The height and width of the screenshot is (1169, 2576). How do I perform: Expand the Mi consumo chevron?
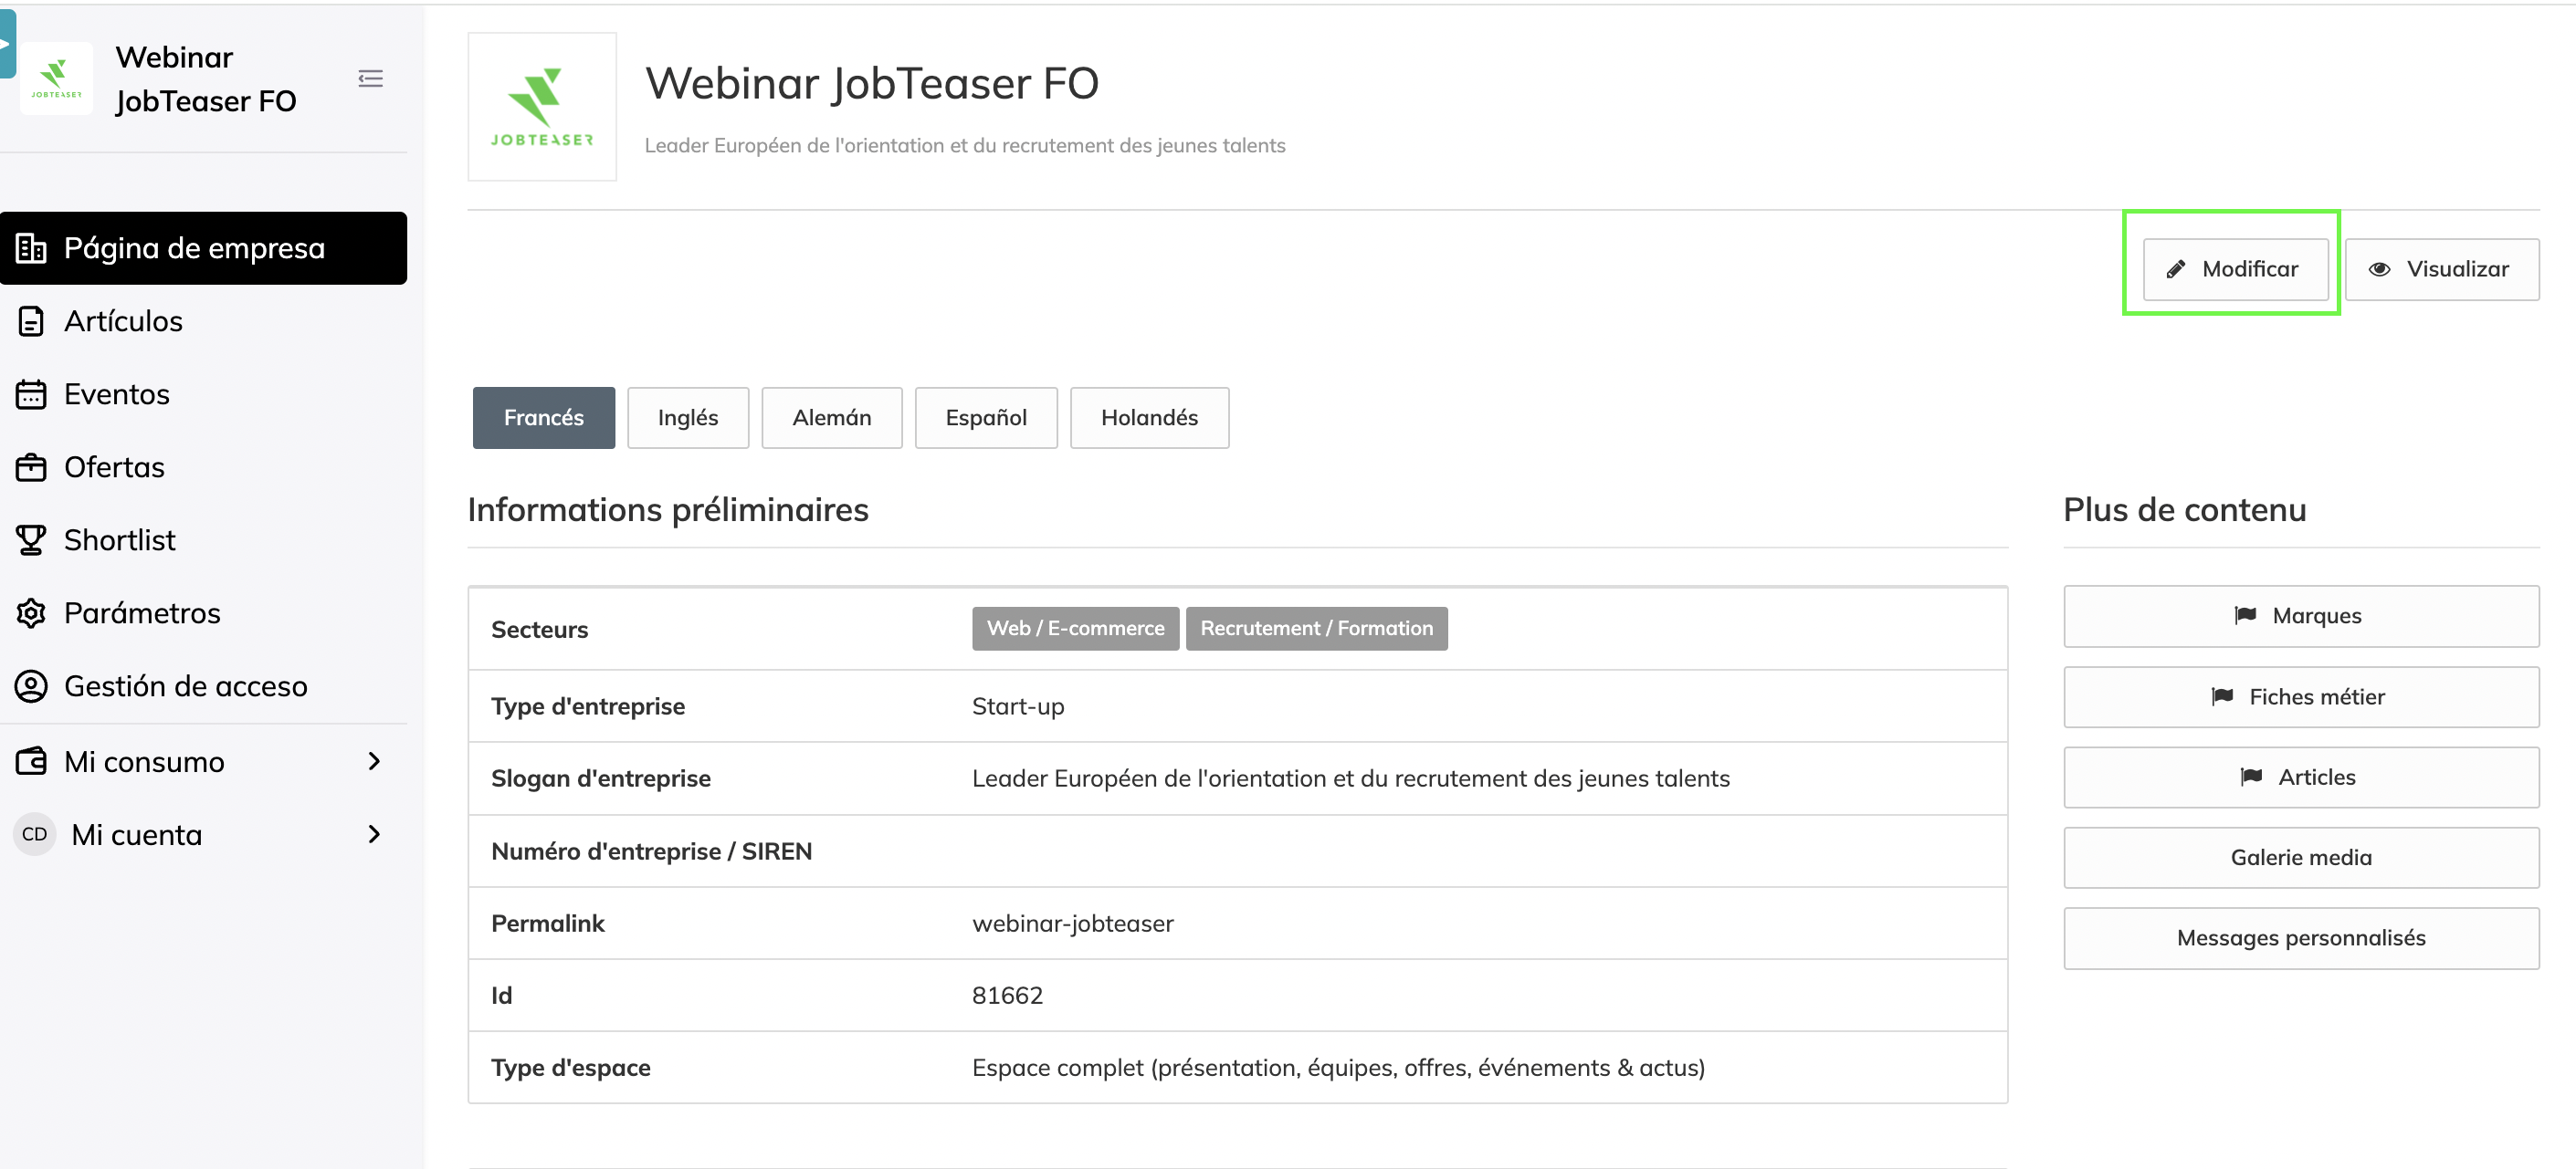(374, 760)
